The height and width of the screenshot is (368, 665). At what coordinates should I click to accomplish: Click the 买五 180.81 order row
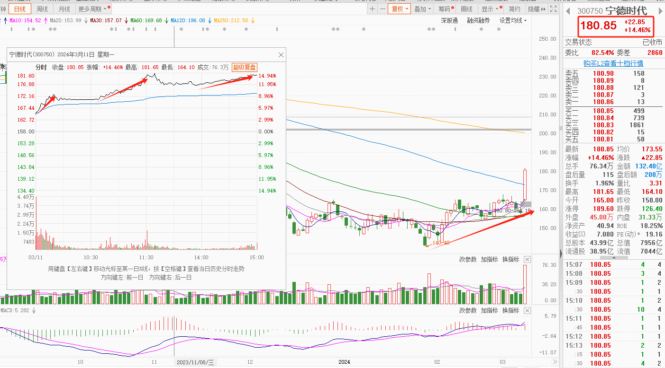[x=613, y=139]
